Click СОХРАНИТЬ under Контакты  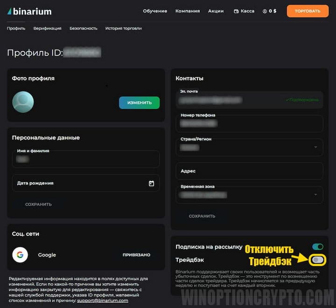(x=202, y=216)
